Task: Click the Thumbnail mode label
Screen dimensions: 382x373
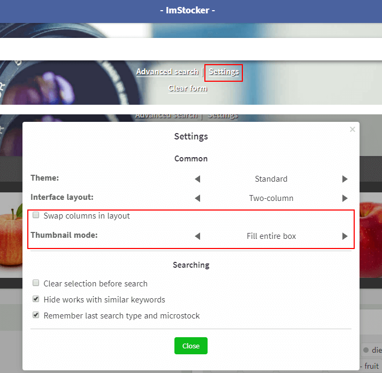Action: coord(64,235)
